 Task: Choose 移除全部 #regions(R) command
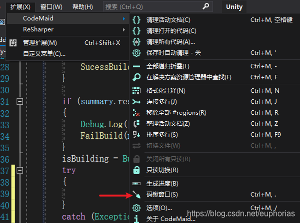click(214, 113)
